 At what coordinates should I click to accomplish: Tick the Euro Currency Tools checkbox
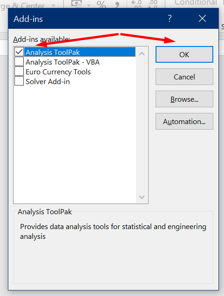pyautogui.click(x=19, y=72)
